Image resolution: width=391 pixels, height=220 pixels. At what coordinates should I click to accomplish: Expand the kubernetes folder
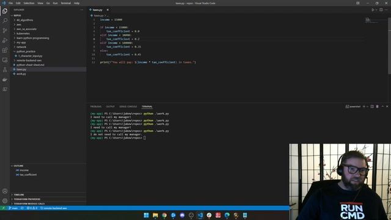23,34
